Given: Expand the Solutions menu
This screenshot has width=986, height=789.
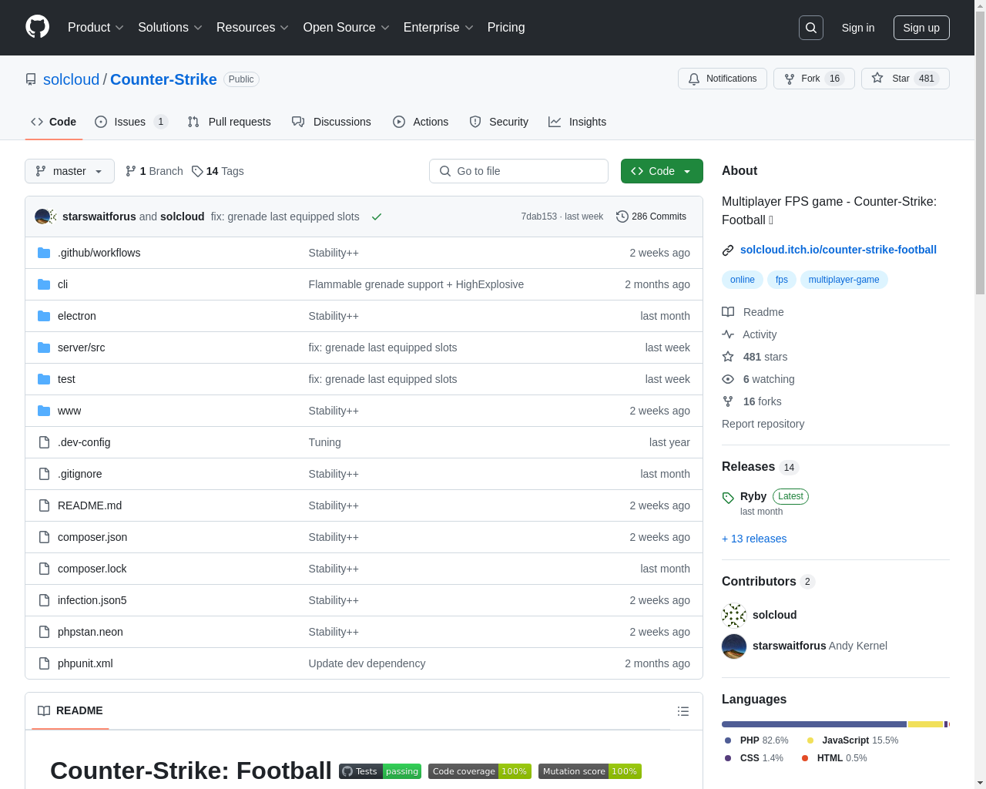Looking at the screenshot, I should pyautogui.click(x=170, y=28).
